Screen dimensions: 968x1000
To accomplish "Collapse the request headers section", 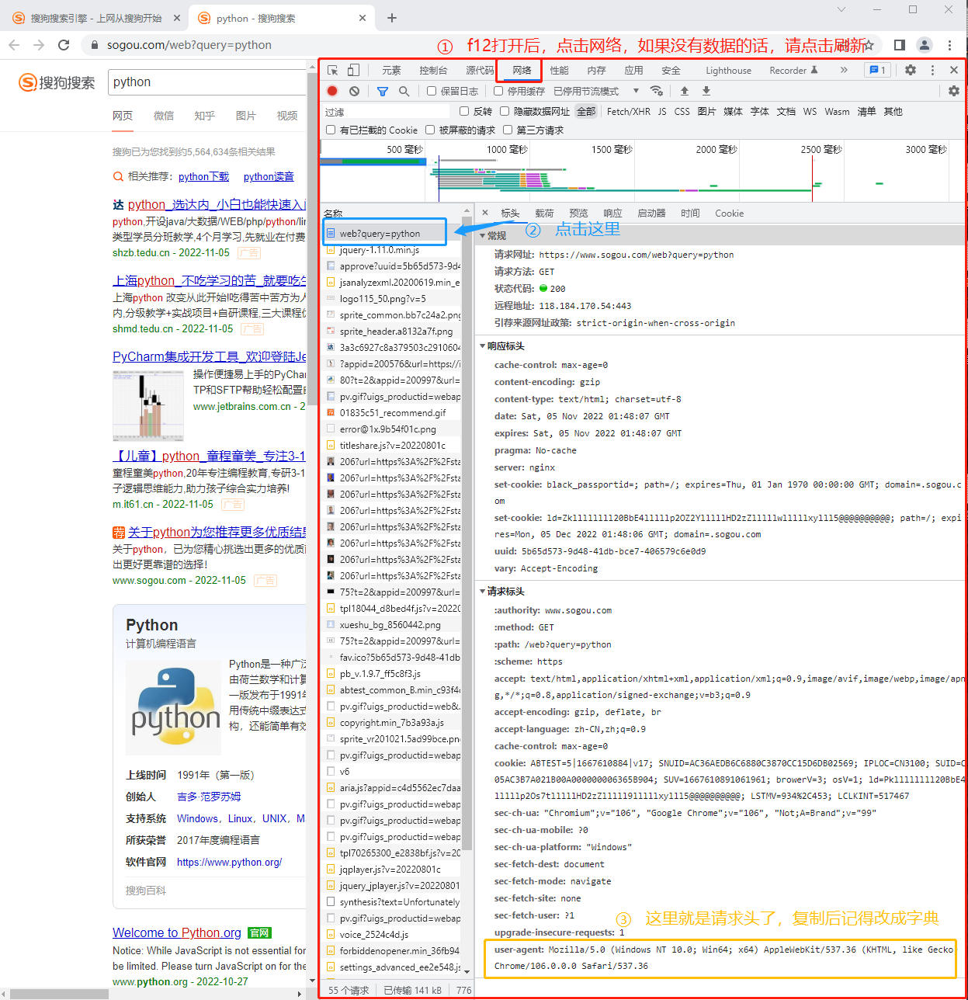I will (483, 591).
